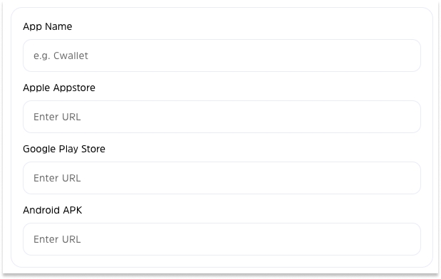
Task: Click the App Name input field
Action: (222, 56)
